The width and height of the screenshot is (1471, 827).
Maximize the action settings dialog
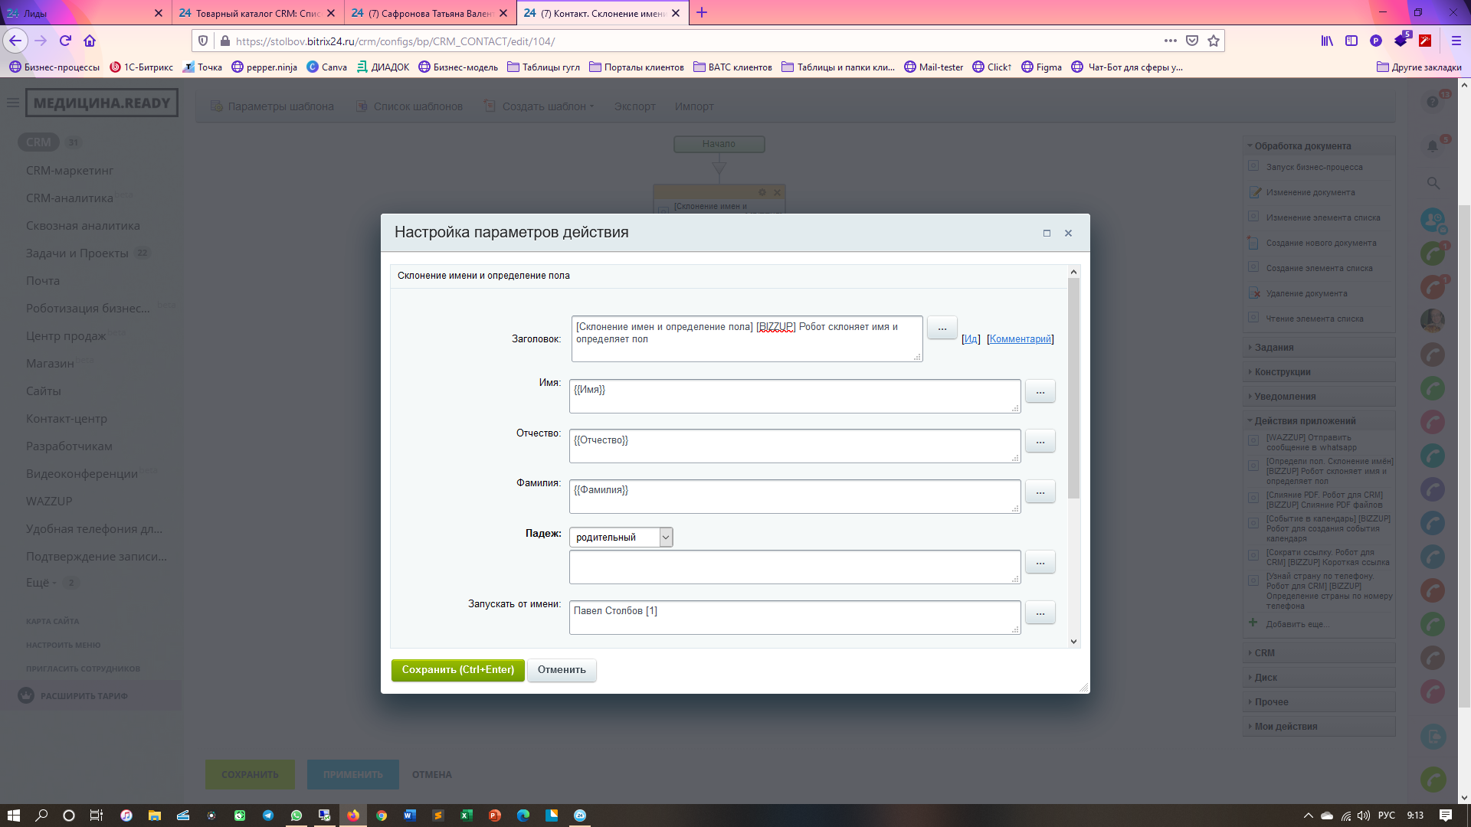point(1047,233)
